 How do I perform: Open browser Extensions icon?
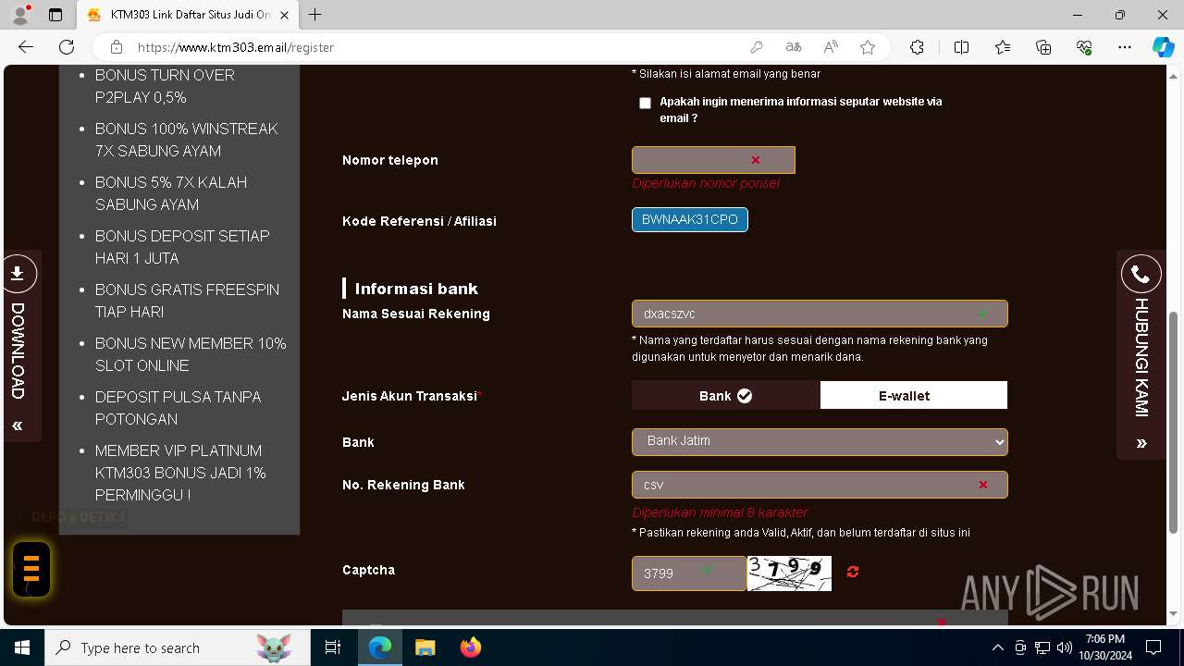click(x=917, y=47)
